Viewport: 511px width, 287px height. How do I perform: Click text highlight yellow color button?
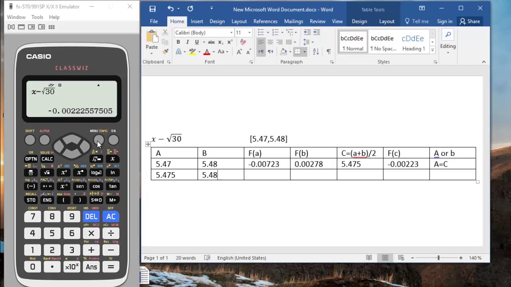point(192,52)
